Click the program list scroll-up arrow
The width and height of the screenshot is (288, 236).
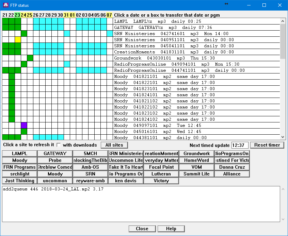pyautogui.click(x=283, y=21)
